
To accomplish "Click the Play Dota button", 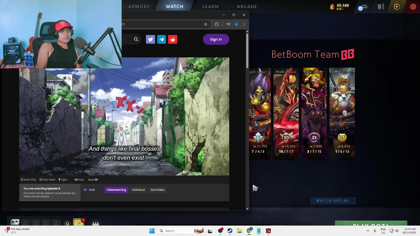I will 371,224.
